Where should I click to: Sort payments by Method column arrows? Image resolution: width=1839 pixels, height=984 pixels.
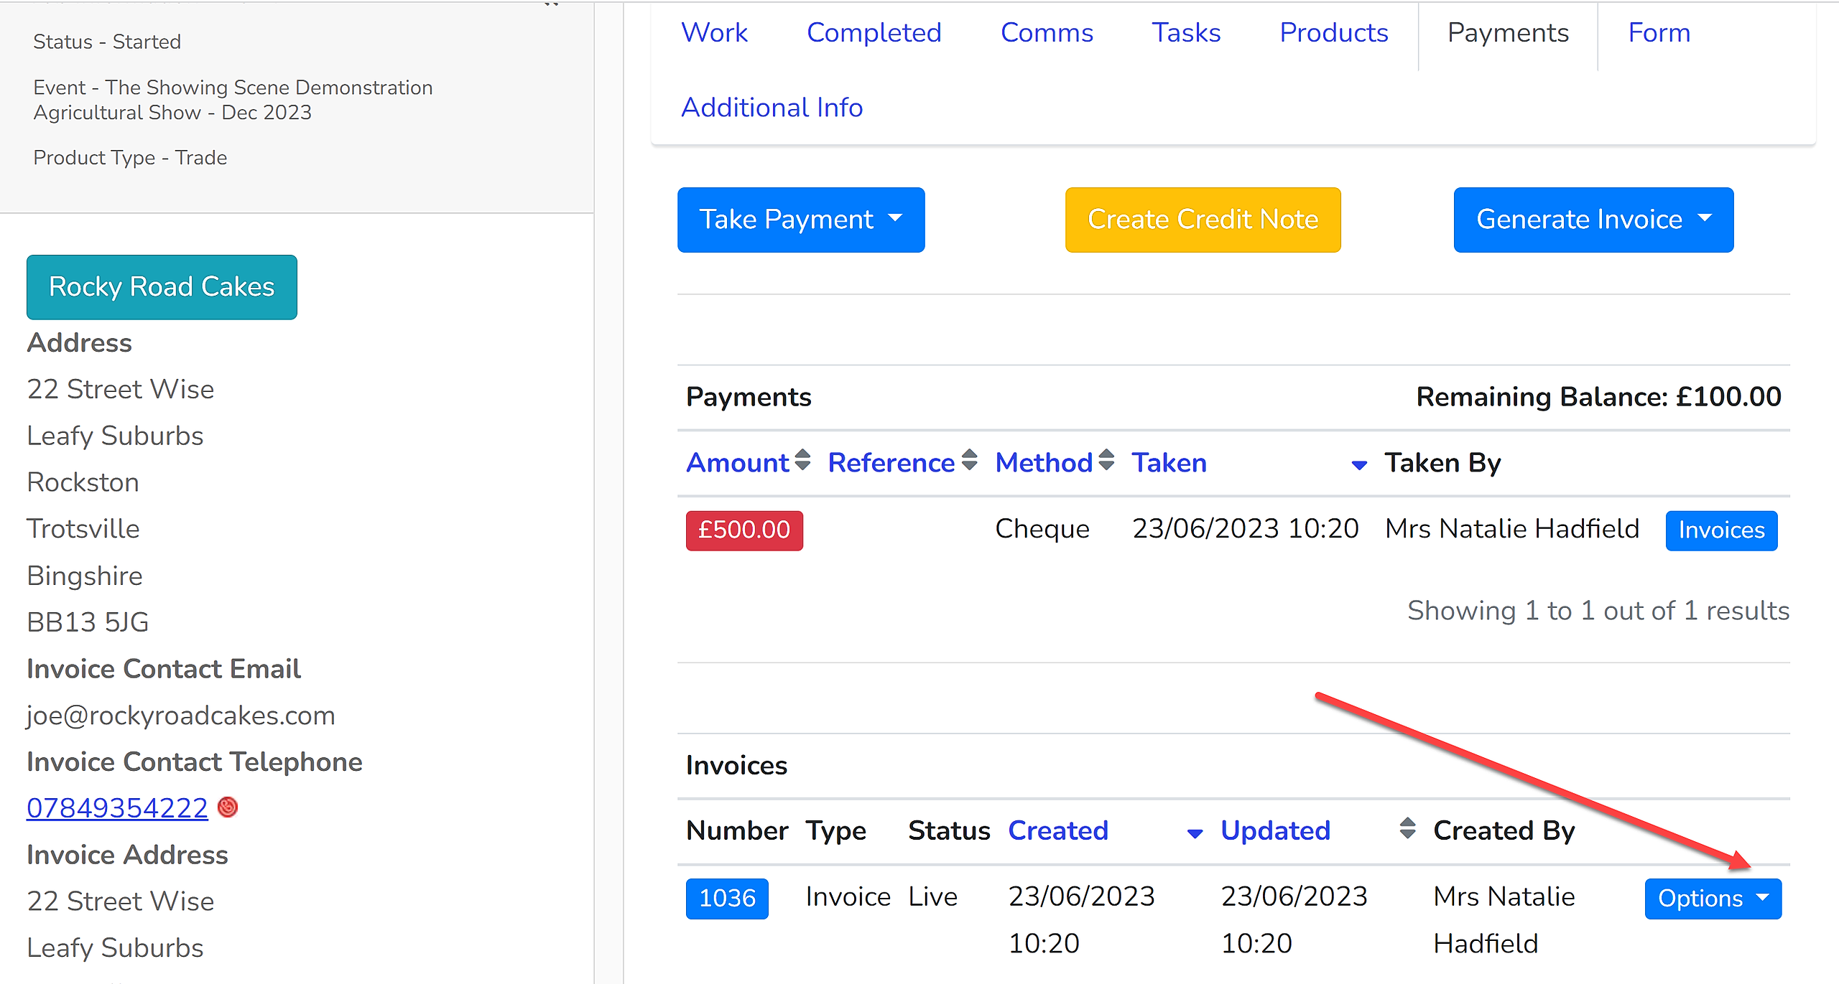[1107, 460]
